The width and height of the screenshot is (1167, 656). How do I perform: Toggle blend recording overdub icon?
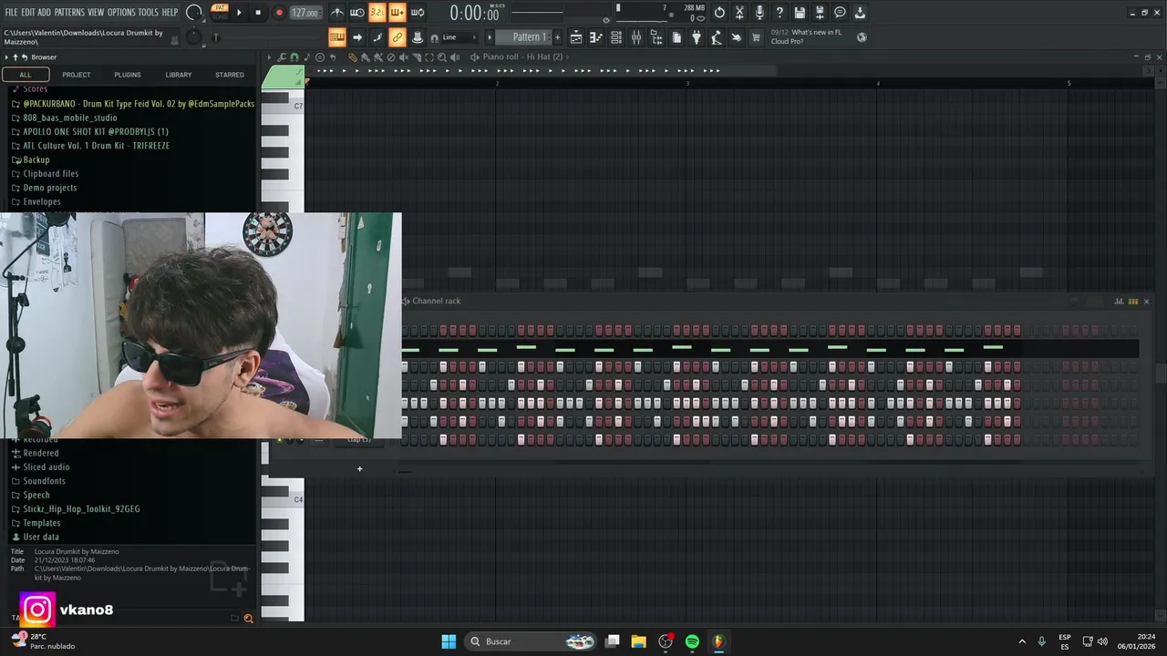coord(397,13)
